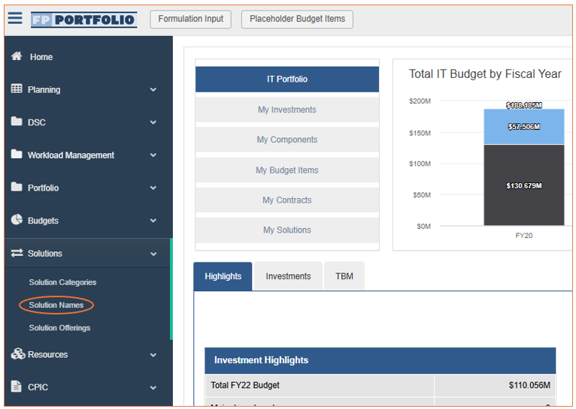Click the light blue $57.506M bar segment
The image size is (576, 409).
524,126
